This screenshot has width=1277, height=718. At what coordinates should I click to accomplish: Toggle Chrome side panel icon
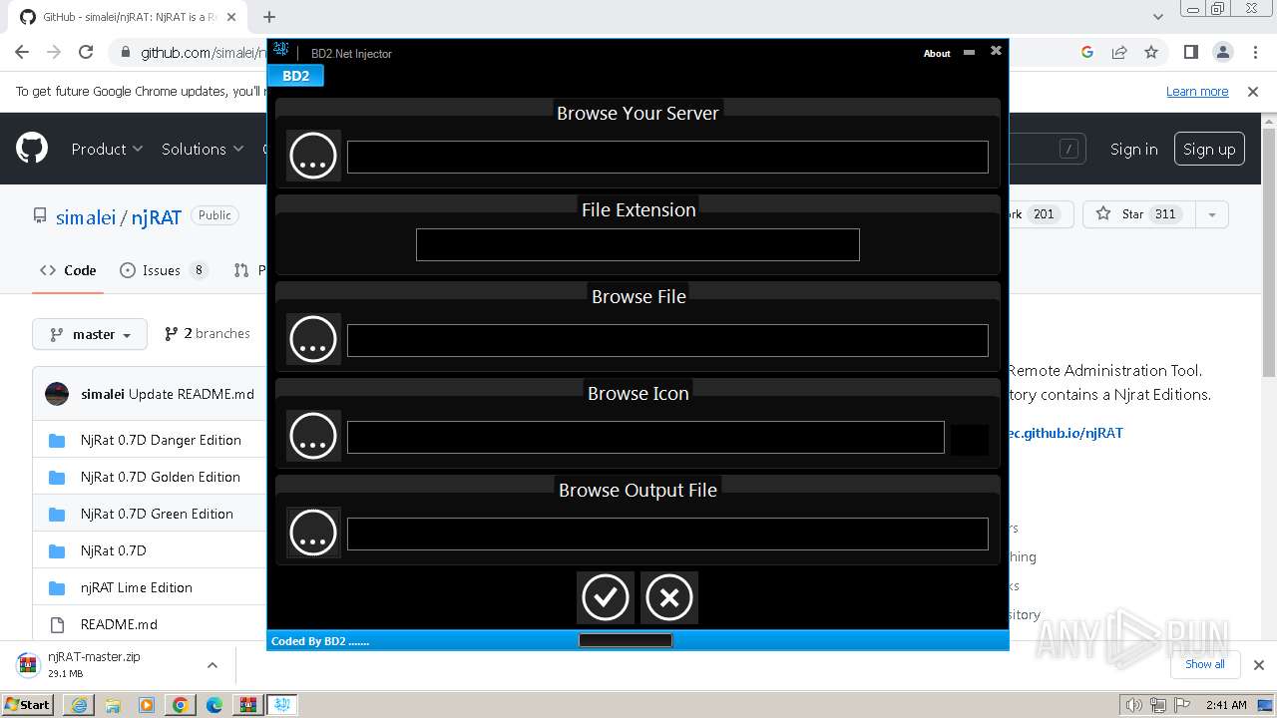click(x=1190, y=52)
